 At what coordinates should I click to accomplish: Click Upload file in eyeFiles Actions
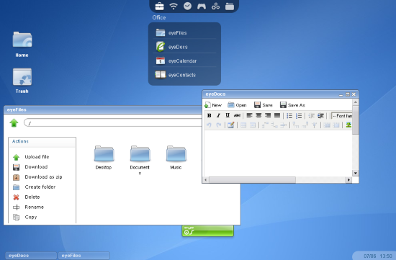coord(31,157)
